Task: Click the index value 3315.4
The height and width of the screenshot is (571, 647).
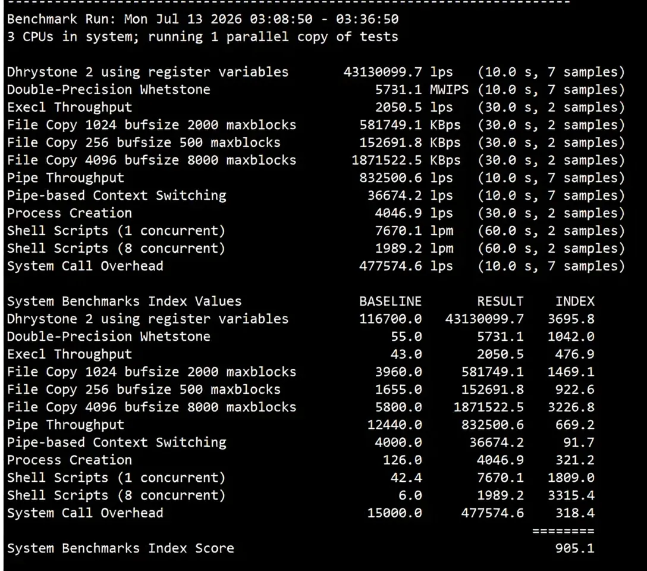Action: 571,495
